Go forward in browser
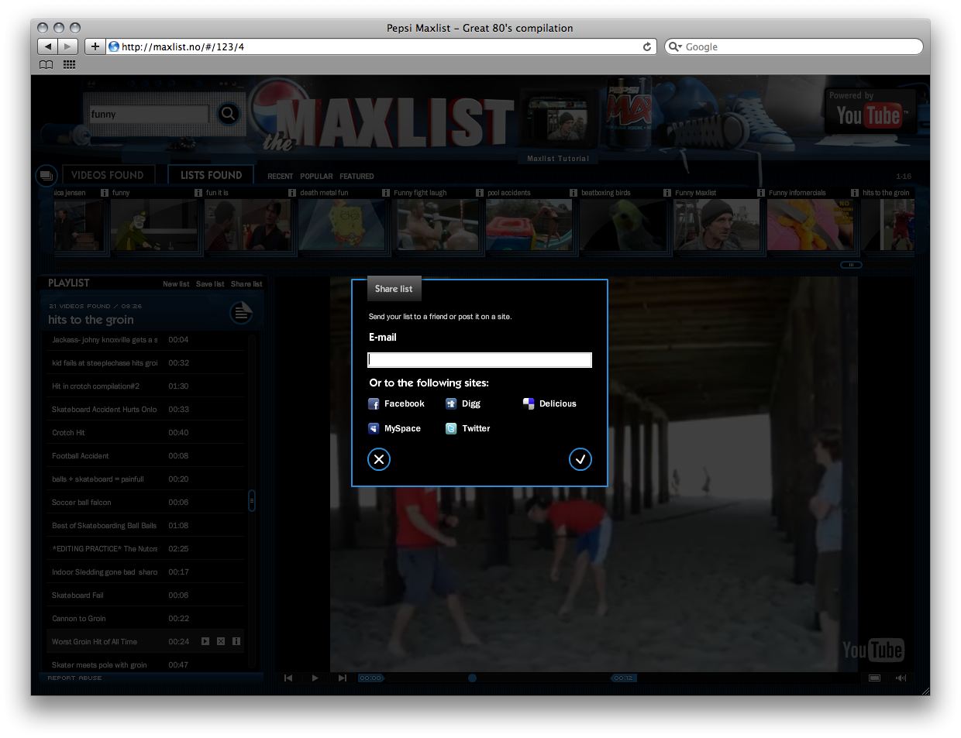The height and width of the screenshot is (738, 961). [x=68, y=46]
